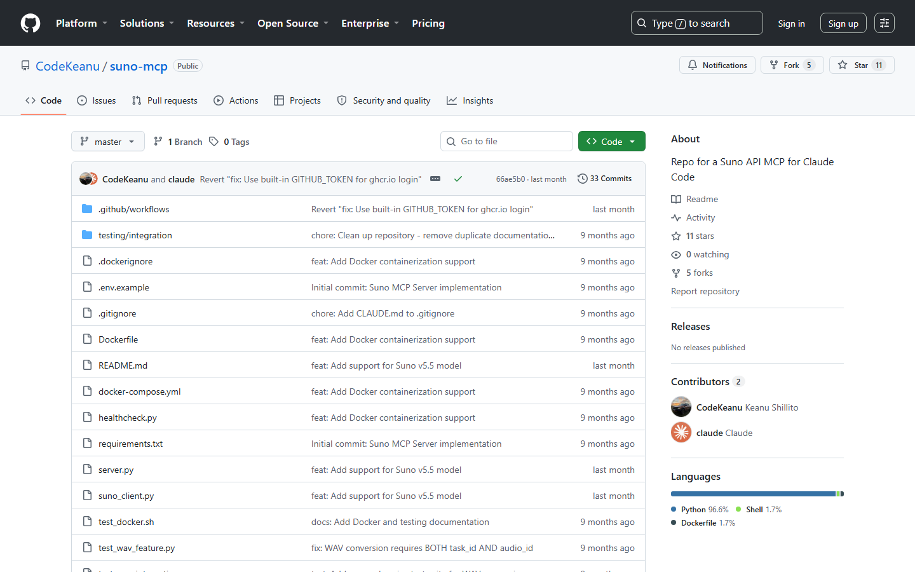Click the Type / to search box

pos(696,23)
